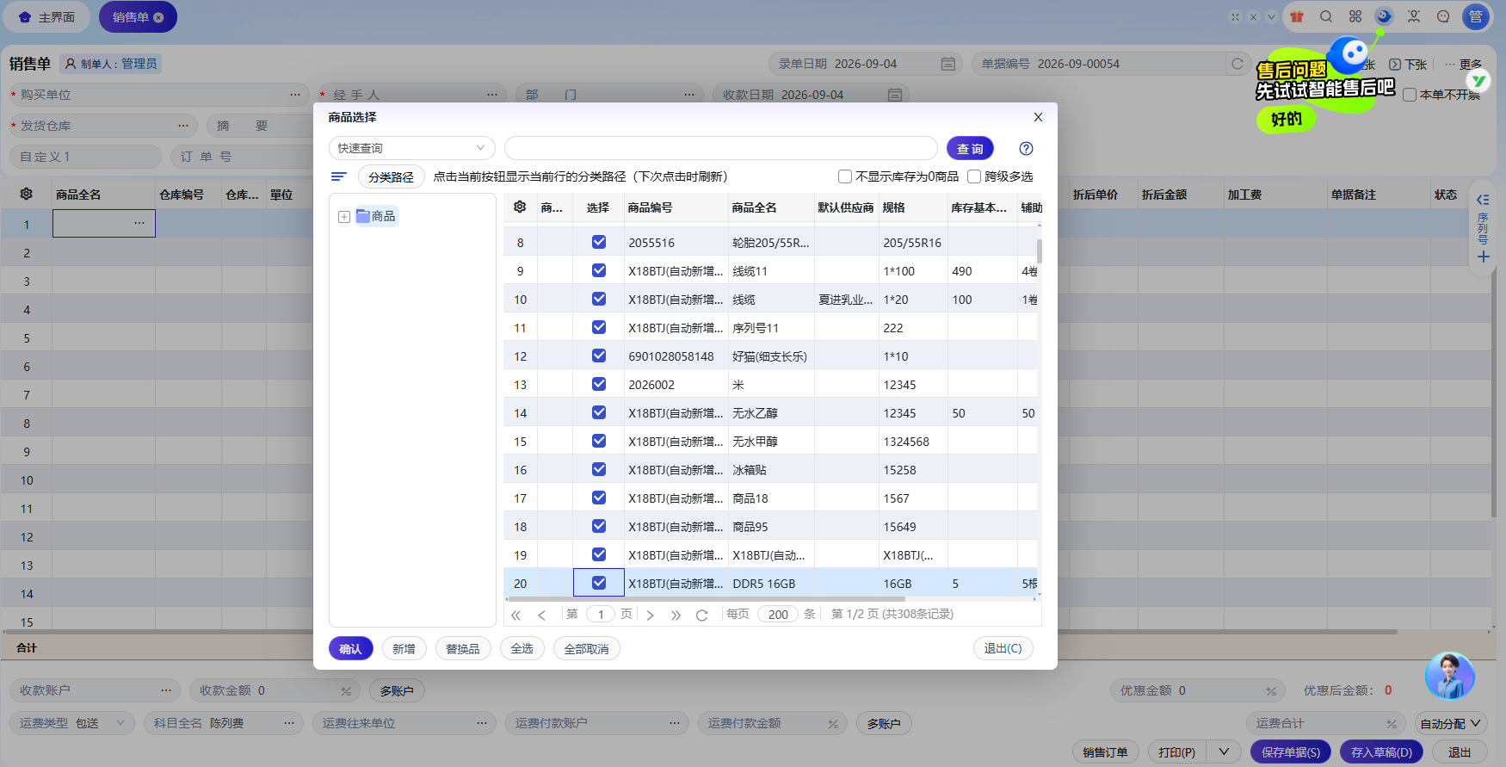Image resolution: width=1506 pixels, height=767 pixels.
Task: Click the 管 user avatar
Action: click(x=1476, y=16)
